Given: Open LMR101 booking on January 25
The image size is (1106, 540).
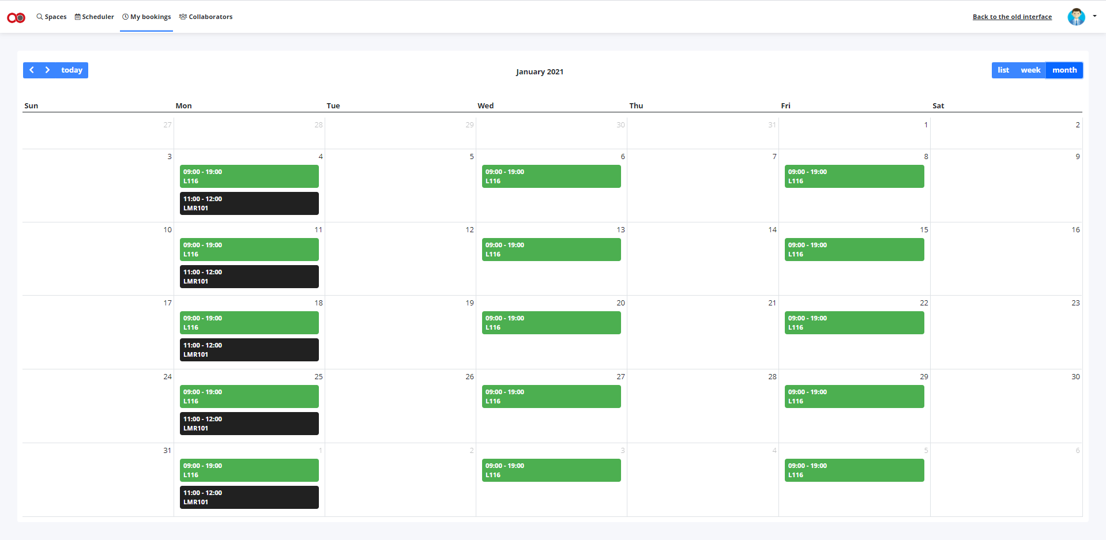Looking at the screenshot, I should tap(249, 424).
